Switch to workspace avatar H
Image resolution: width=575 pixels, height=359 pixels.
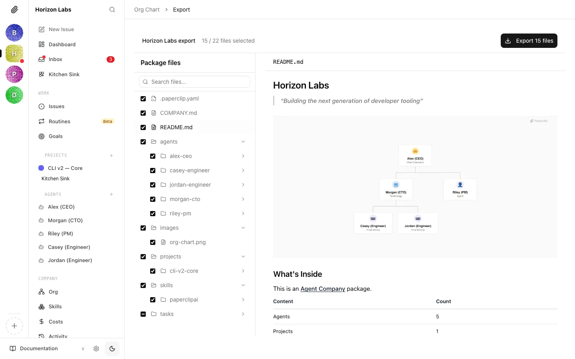click(x=14, y=53)
